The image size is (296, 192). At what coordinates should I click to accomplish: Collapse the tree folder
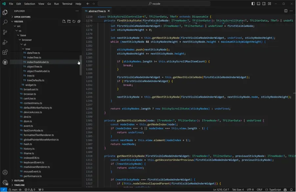tap(28, 49)
